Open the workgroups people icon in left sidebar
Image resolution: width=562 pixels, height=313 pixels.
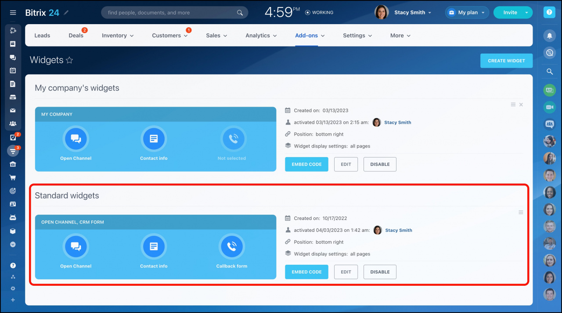[13, 124]
